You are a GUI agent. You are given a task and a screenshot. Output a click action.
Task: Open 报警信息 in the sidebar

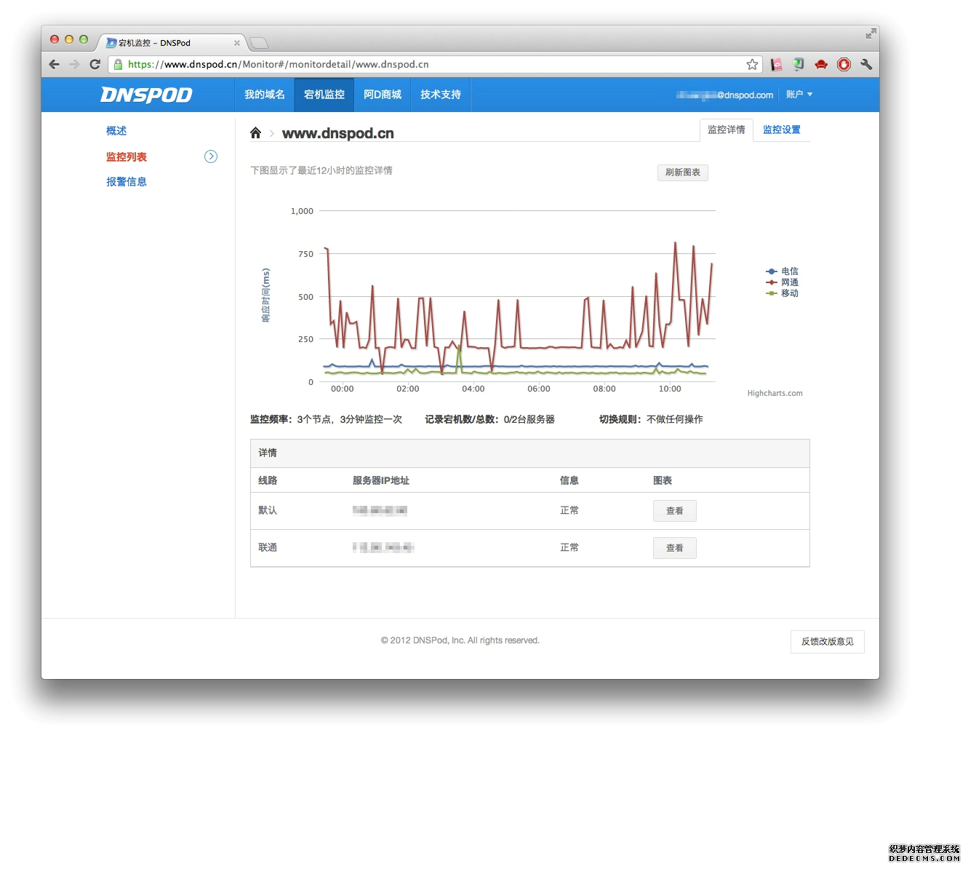pyautogui.click(x=127, y=182)
